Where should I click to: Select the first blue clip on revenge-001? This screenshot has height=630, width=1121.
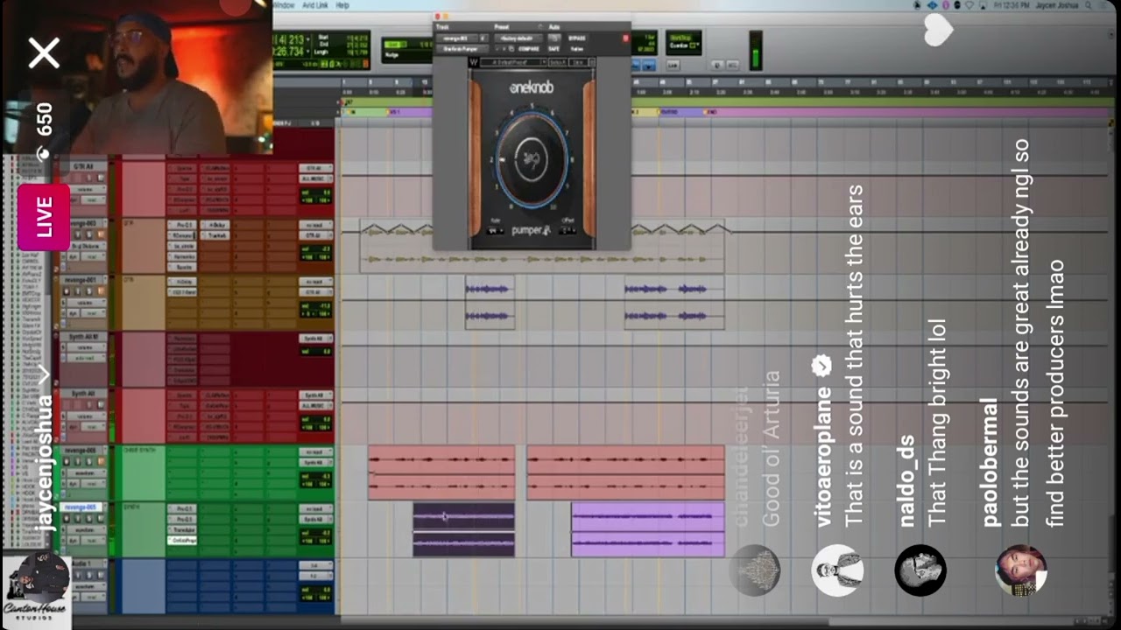click(490, 302)
